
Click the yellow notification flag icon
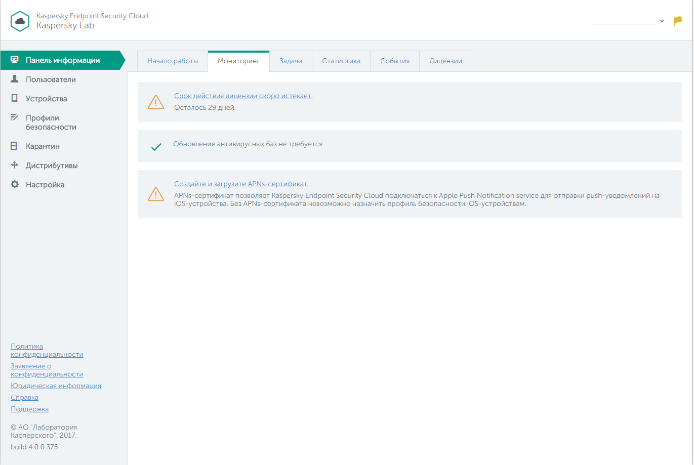[677, 21]
